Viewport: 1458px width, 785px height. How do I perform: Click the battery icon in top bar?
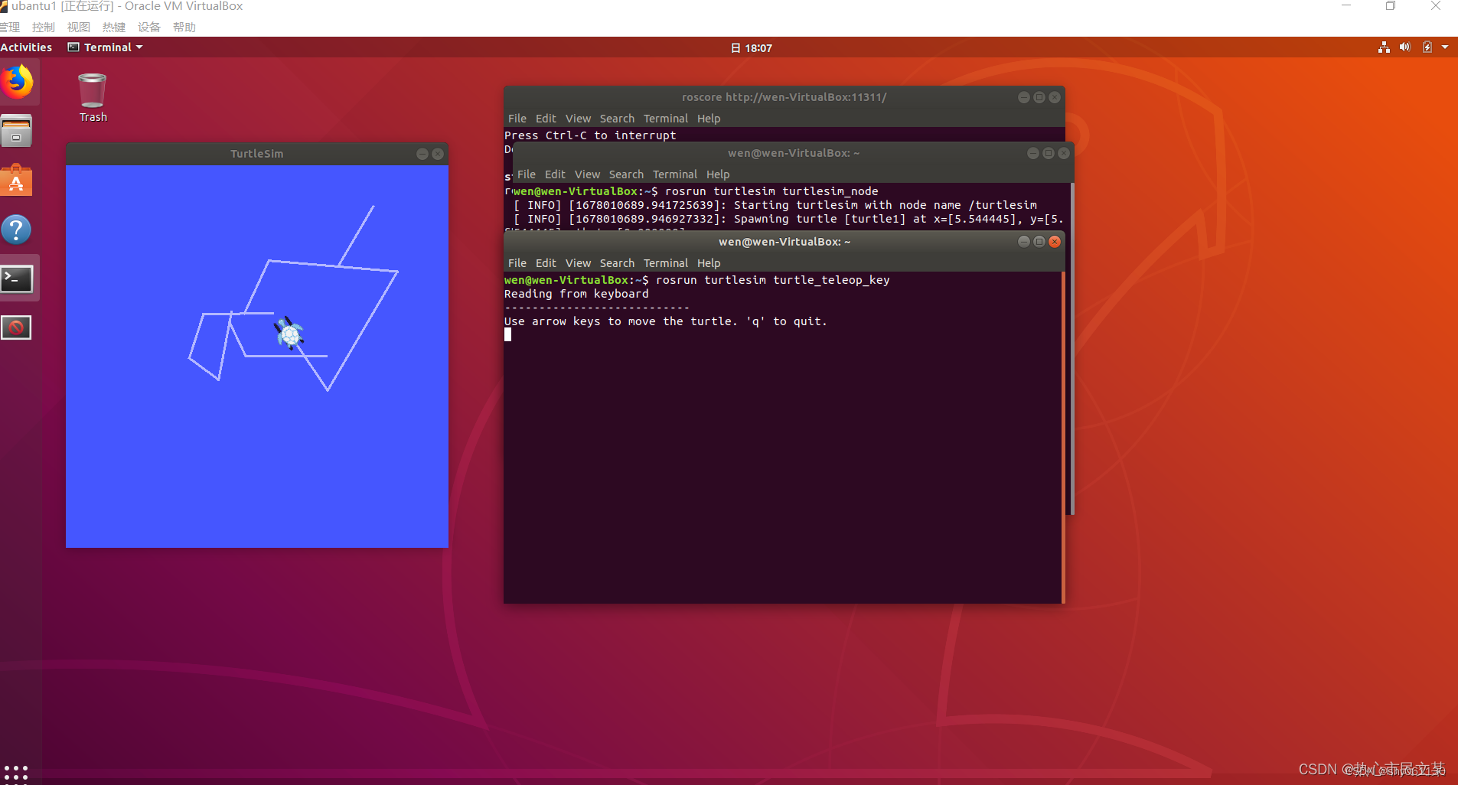tap(1427, 47)
